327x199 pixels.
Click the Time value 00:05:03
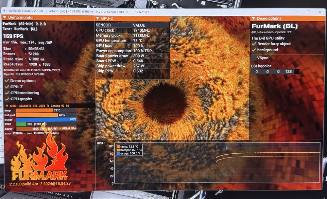point(36,49)
